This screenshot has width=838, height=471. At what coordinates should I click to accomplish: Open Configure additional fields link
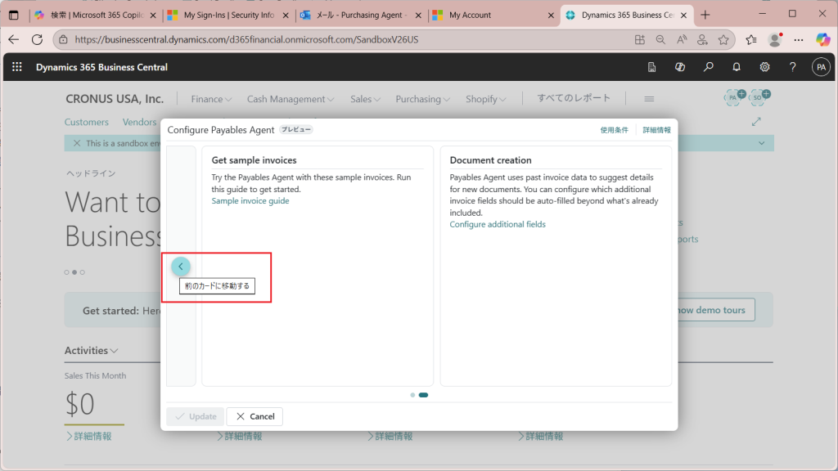(x=498, y=224)
